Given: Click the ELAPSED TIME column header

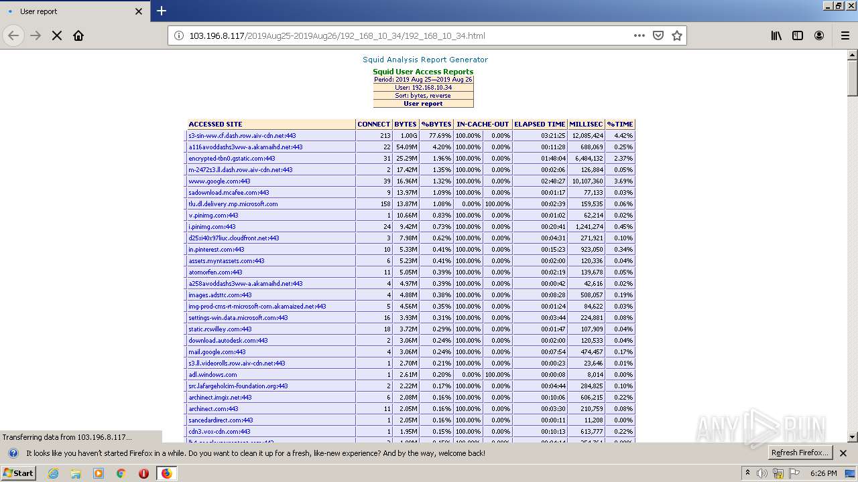Looking at the screenshot, I should [540, 125].
